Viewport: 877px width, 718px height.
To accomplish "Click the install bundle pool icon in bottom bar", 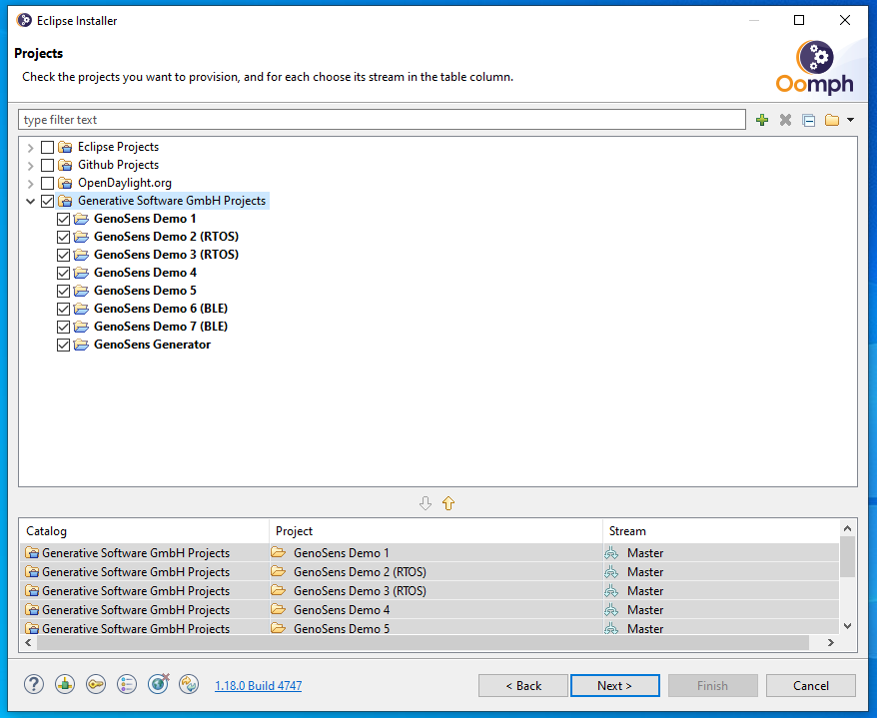I will 65,684.
